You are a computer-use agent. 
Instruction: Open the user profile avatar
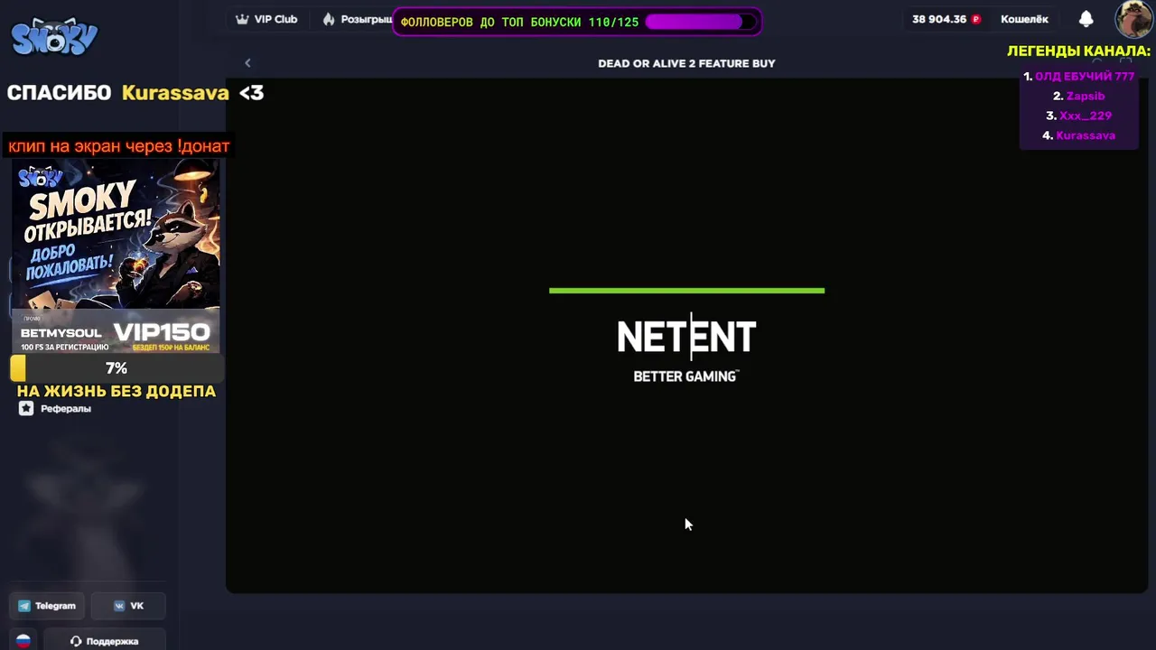tap(1133, 19)
